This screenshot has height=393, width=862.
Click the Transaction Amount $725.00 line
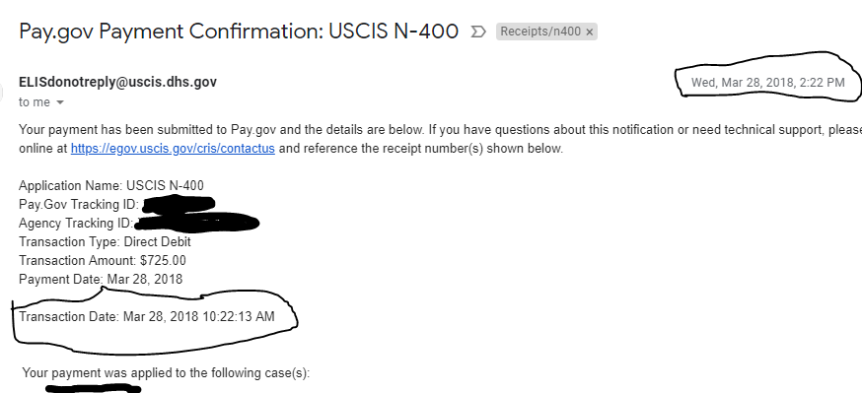click(x=103, y=260)
